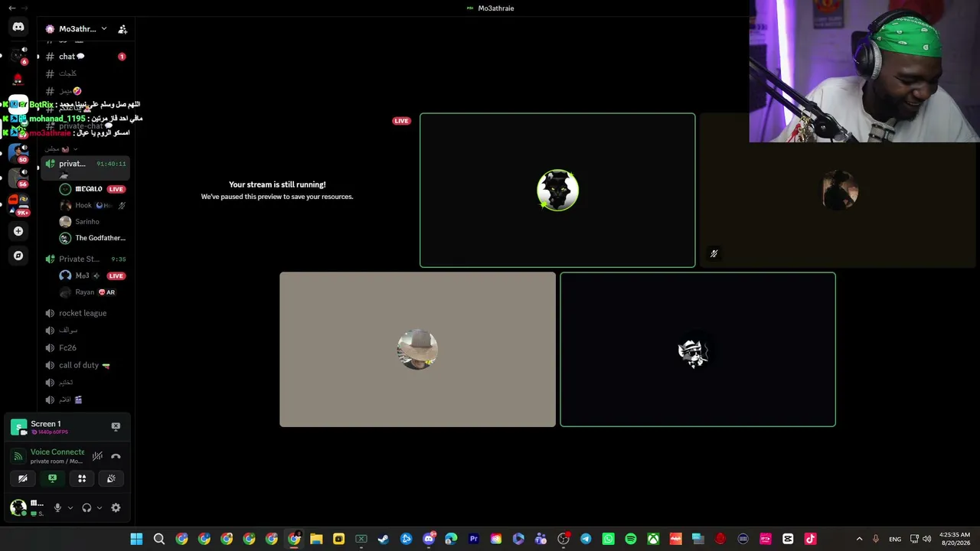Toggle noise suppression waveform icon
This screenshot has height=551, width=980.
point(97,456)
